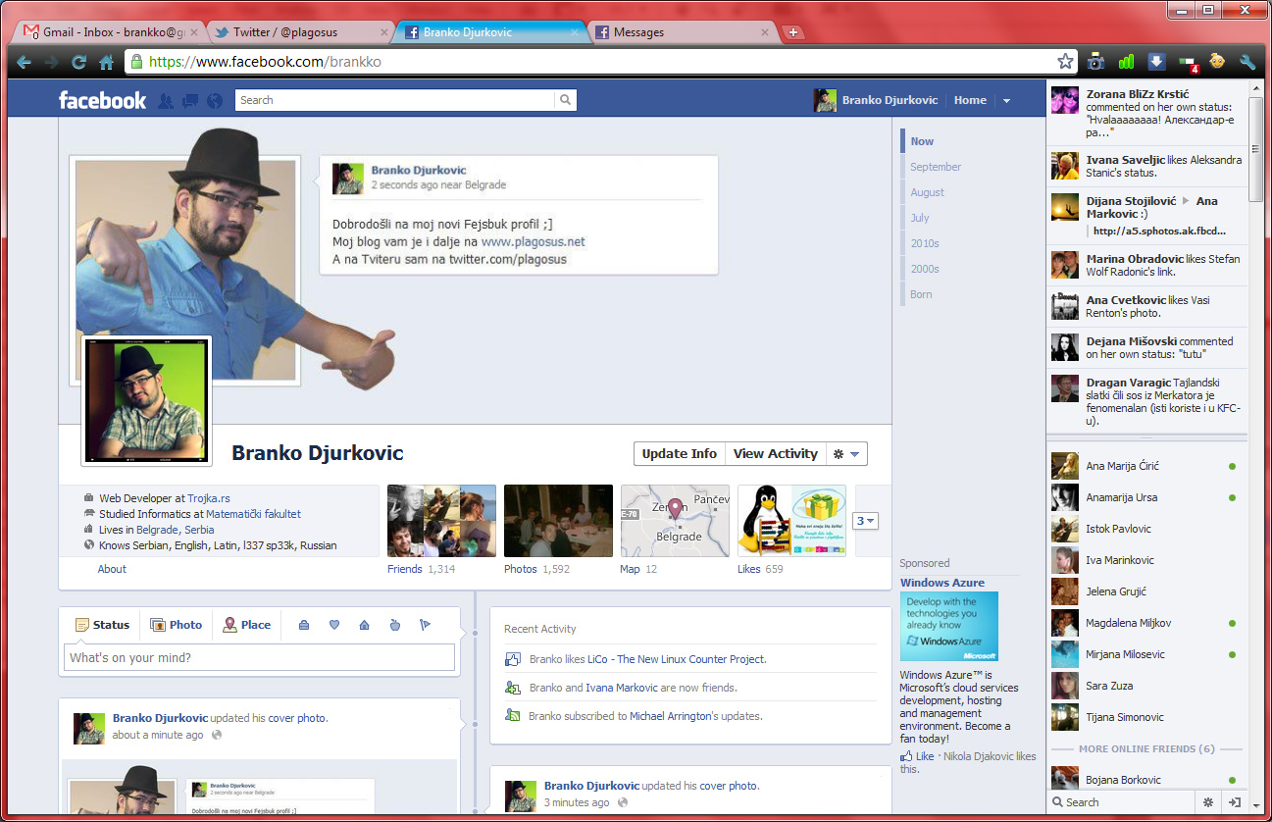Select the flag milestone event icon

click(425, 625)
